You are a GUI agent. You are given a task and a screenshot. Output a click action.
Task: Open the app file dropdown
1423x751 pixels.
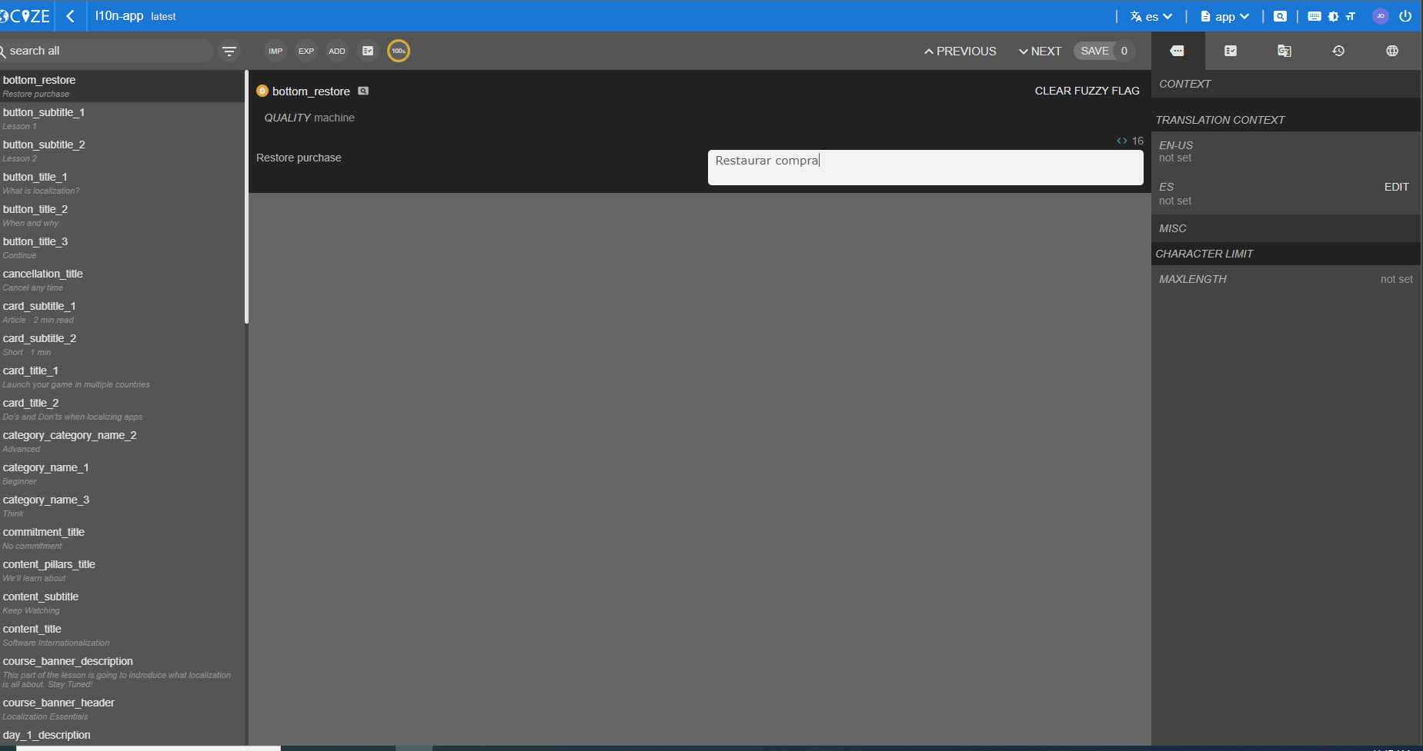tap(1224, 16)
